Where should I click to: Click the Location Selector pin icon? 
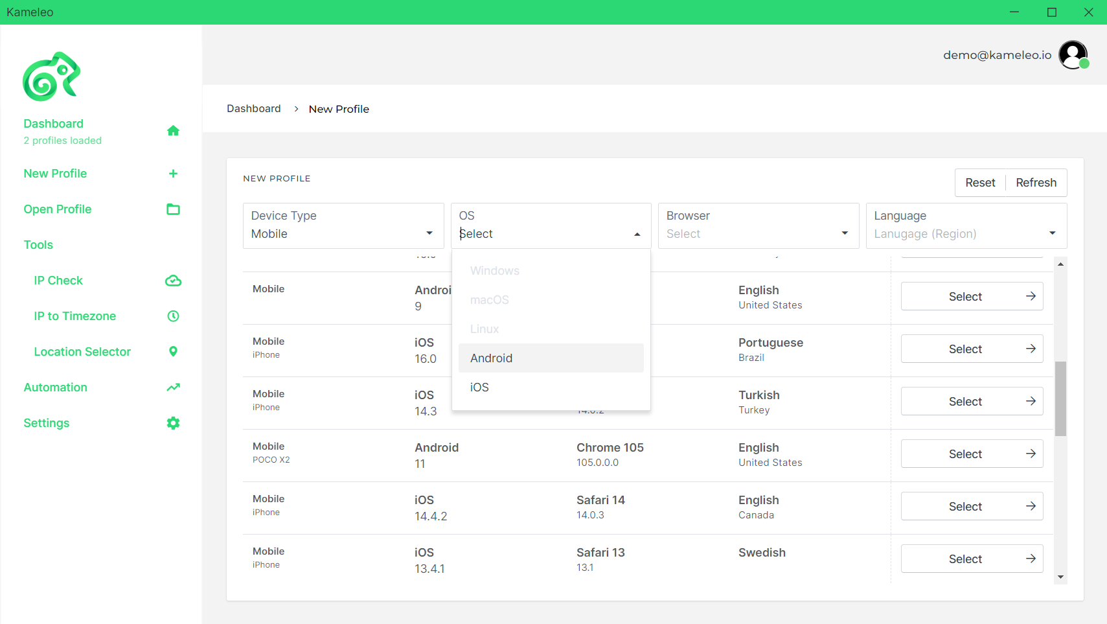[x=173, y=351]
